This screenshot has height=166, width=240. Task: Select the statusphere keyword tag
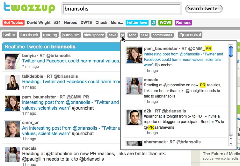94,35
